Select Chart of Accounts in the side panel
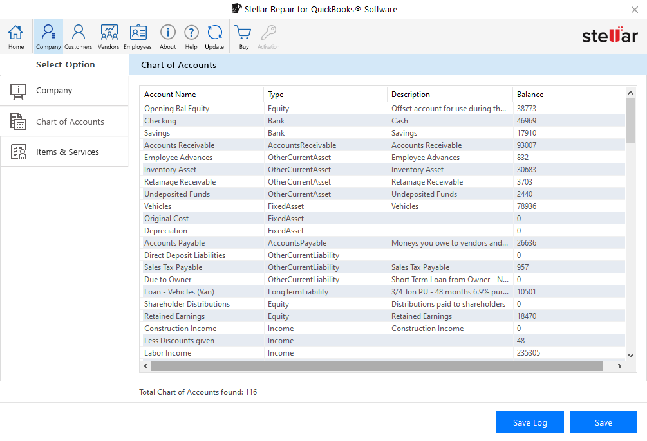This screenshot has height=441, width=647. pos(64,121)
